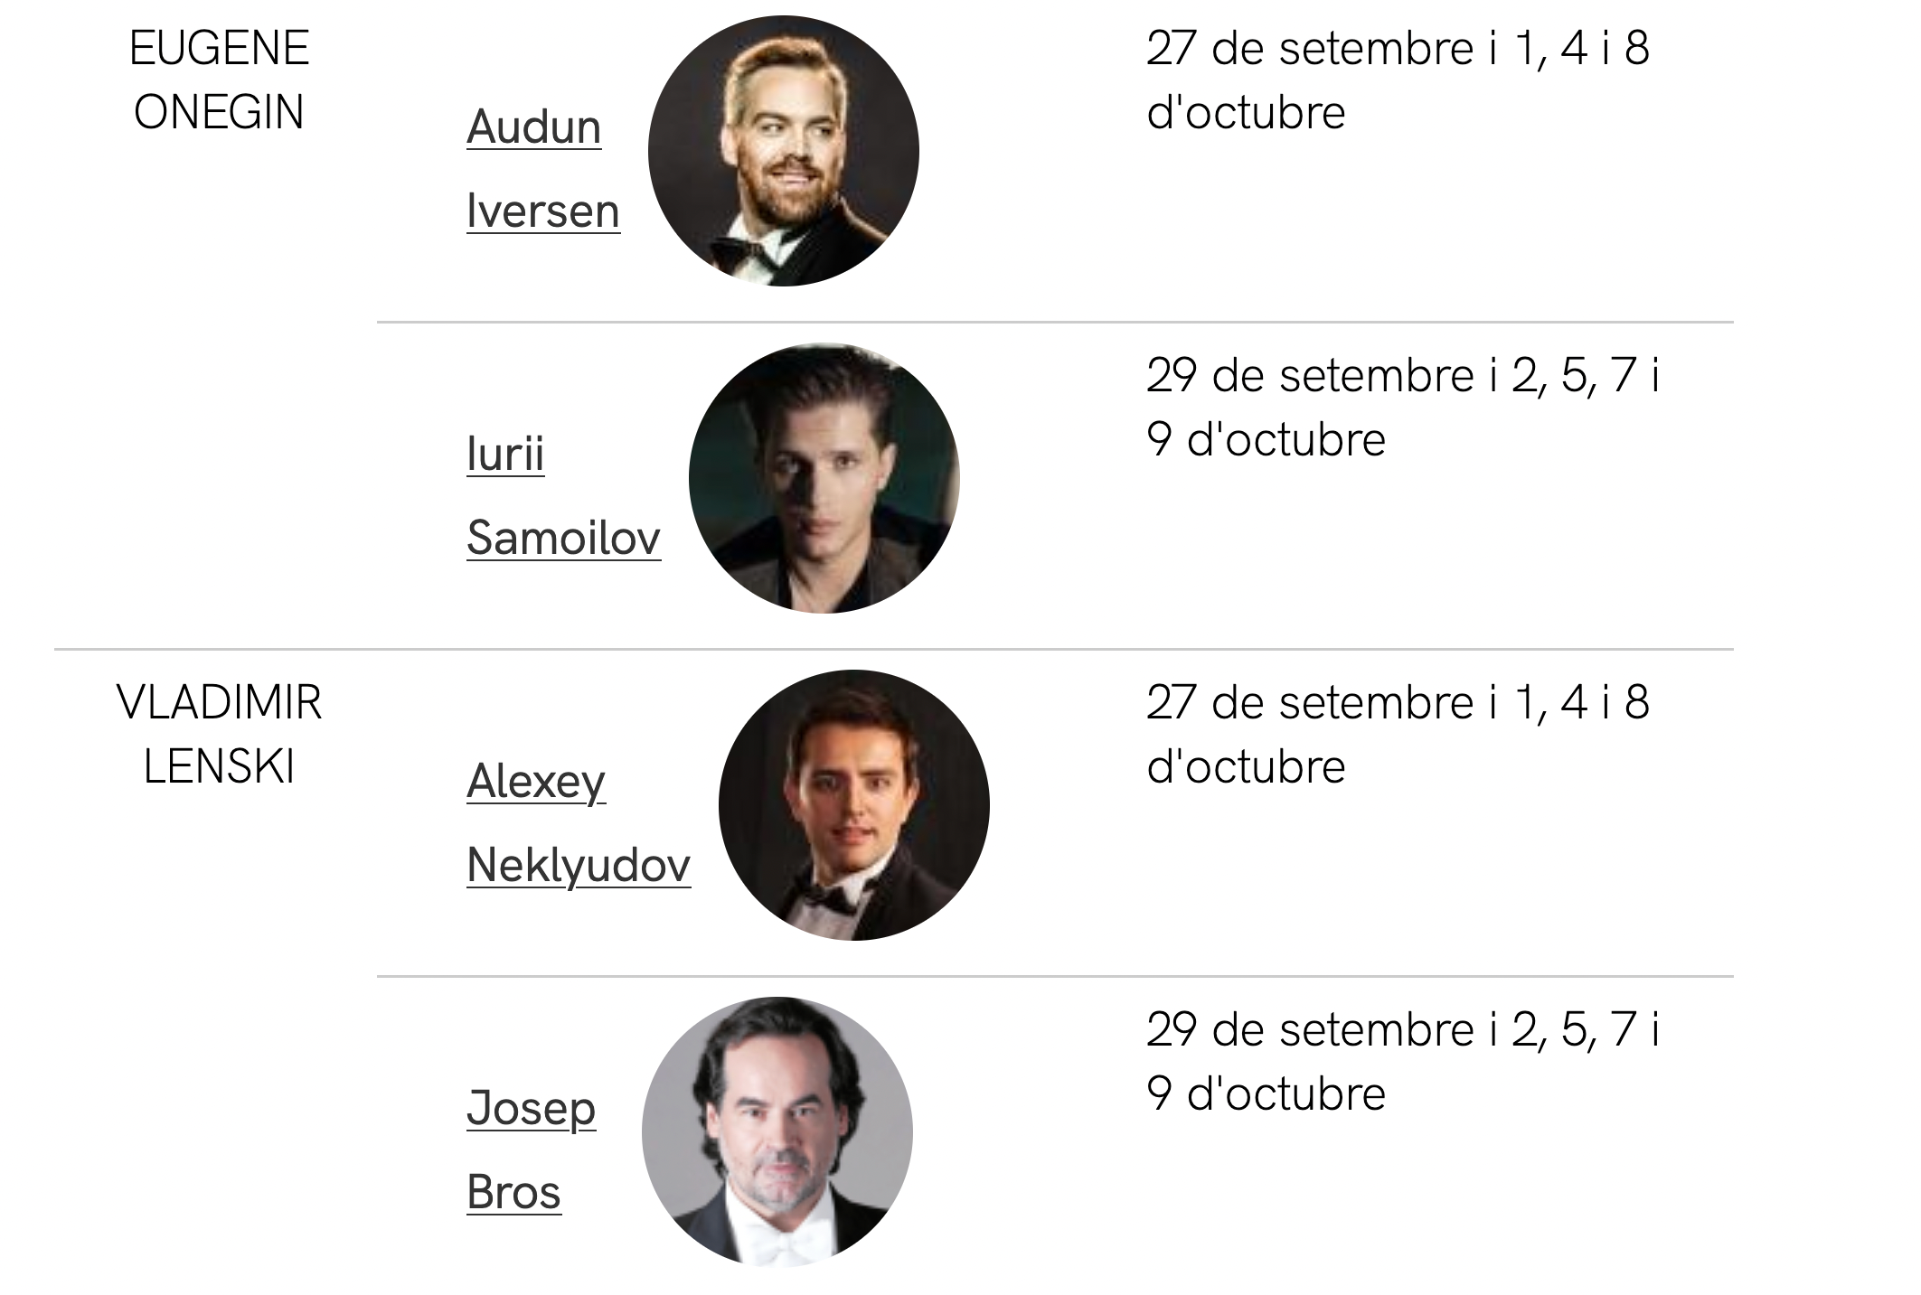
Task: Click the performance dates in Alexey Neklyudov's row
Action: click(x=1397, y=735)
